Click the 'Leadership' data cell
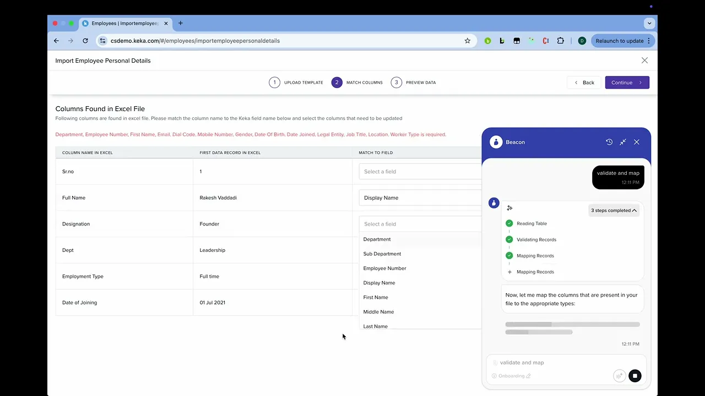 coord(273,250)
